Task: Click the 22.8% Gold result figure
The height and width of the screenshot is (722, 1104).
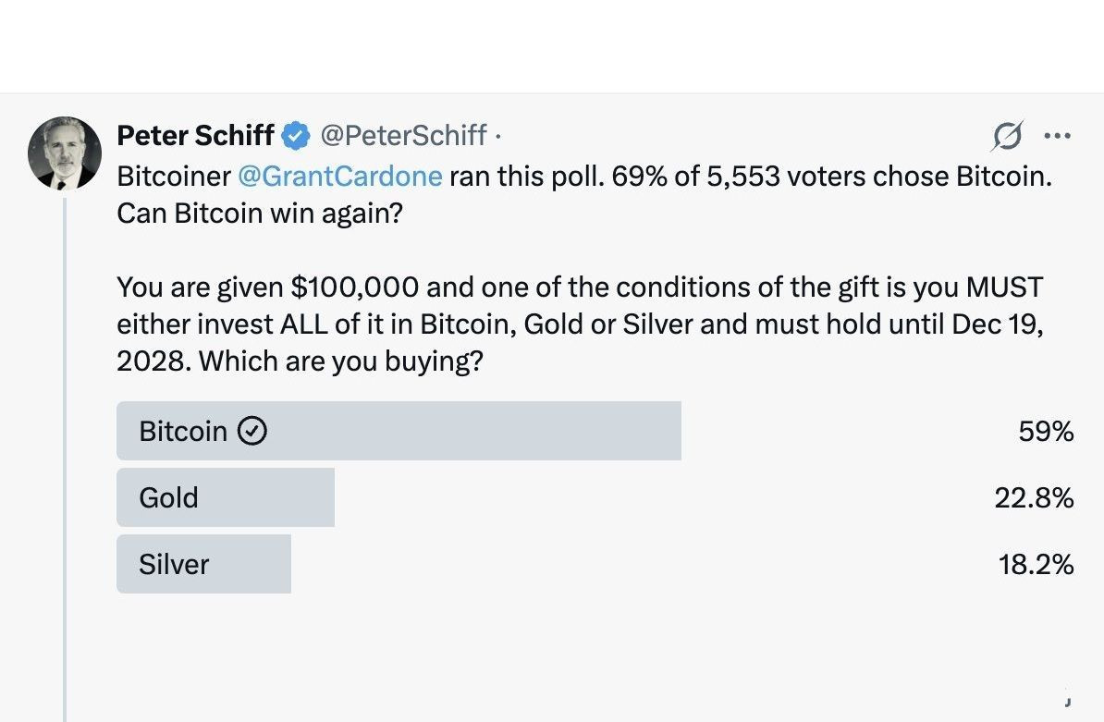Action: (1034, 498)
